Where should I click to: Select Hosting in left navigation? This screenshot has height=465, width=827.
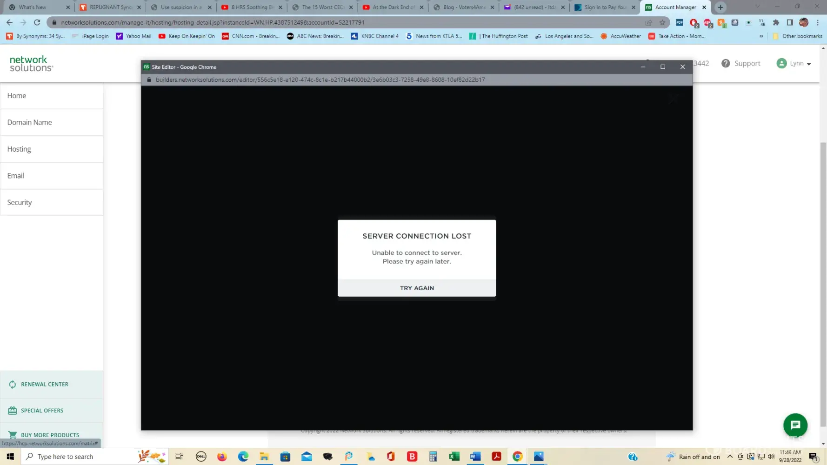point(19,149)
